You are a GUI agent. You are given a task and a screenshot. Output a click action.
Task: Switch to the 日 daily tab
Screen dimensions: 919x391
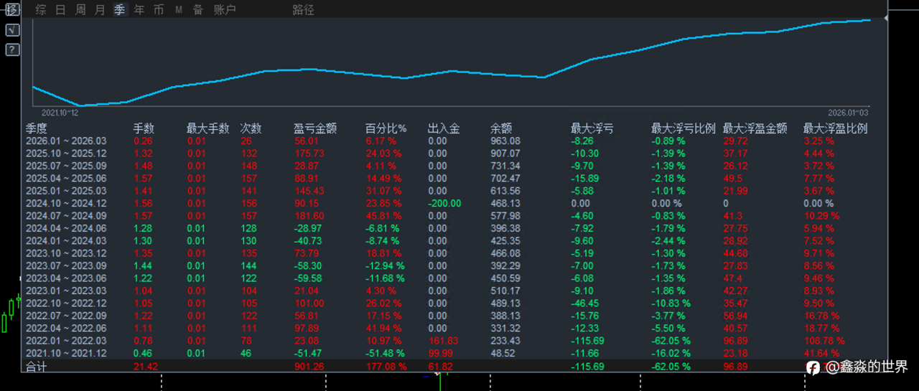(60, 10)
